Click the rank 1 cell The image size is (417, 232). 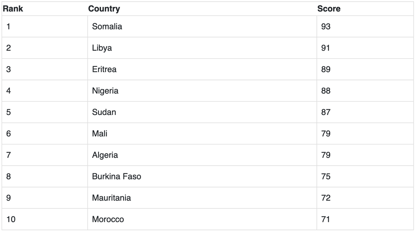click(9, 27)
